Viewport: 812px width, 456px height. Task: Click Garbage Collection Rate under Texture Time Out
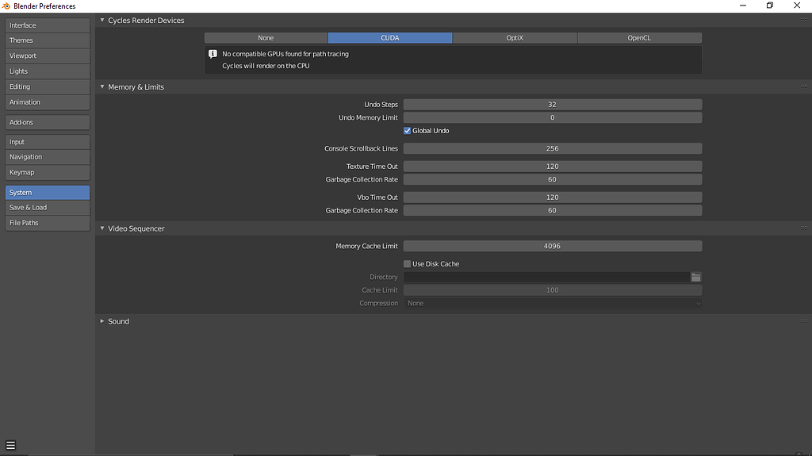(x=553, y=179)
